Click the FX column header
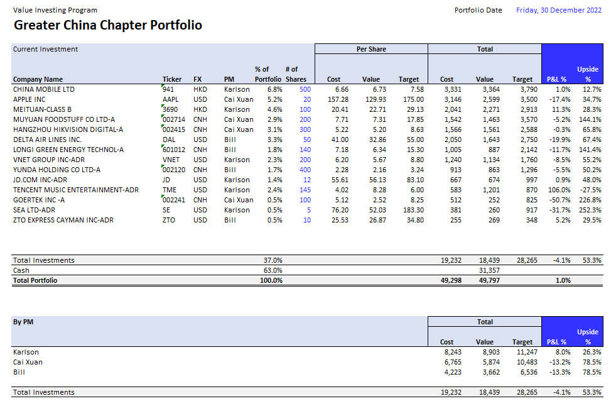Image resolution: width=611 pixels, height=406 pixels. 198,79
